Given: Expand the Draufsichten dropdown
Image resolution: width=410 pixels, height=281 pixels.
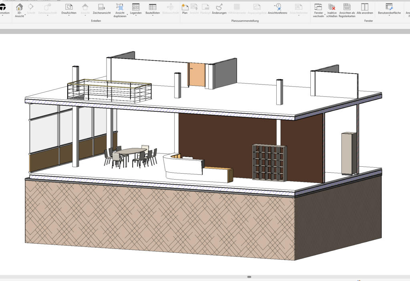Looking at the screenshot, I should 69,16.
